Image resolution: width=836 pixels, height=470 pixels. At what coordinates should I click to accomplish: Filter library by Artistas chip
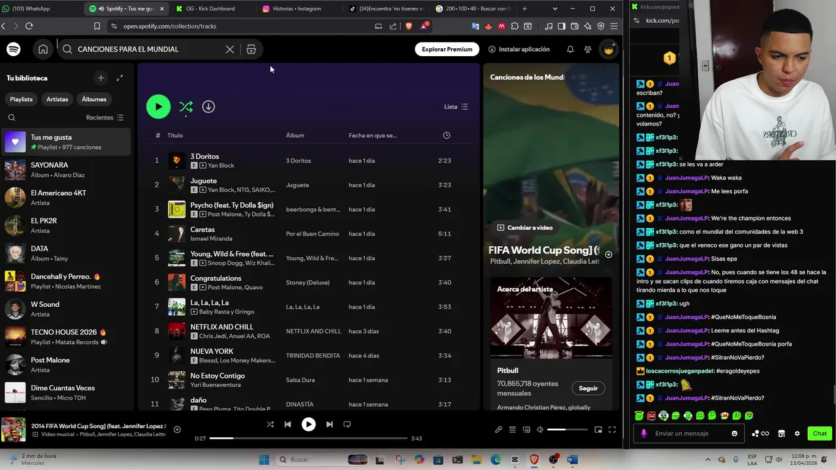[x=57, y=99]
